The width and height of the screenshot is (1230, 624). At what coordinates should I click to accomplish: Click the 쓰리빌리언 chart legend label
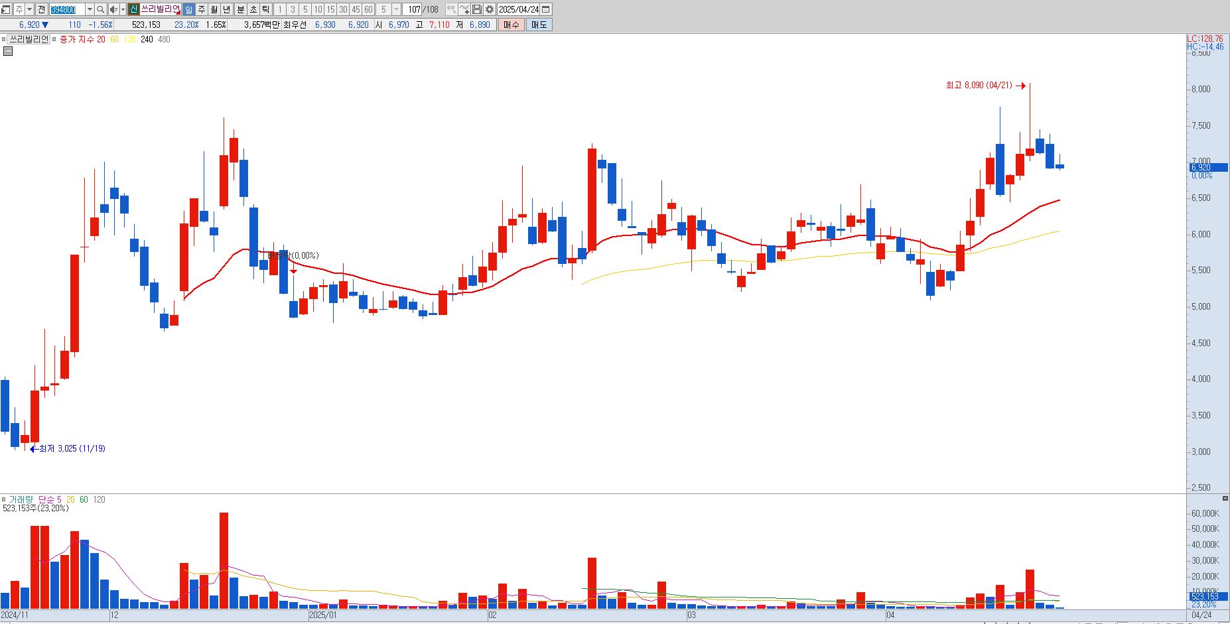coord(29,39)
